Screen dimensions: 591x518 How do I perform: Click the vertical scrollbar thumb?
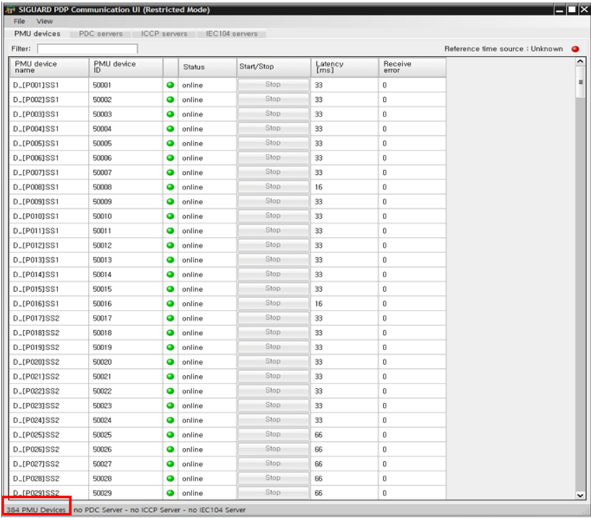tap(581, 82)
